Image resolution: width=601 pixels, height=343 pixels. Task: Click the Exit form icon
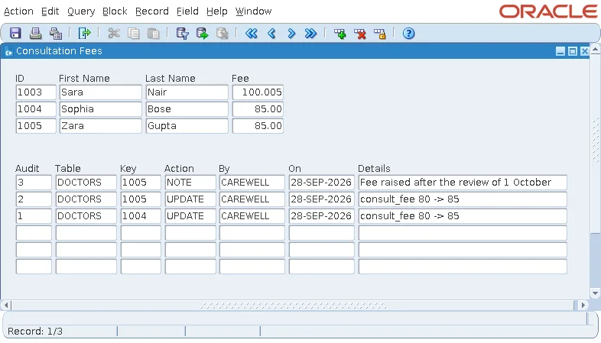click(84, 34)
